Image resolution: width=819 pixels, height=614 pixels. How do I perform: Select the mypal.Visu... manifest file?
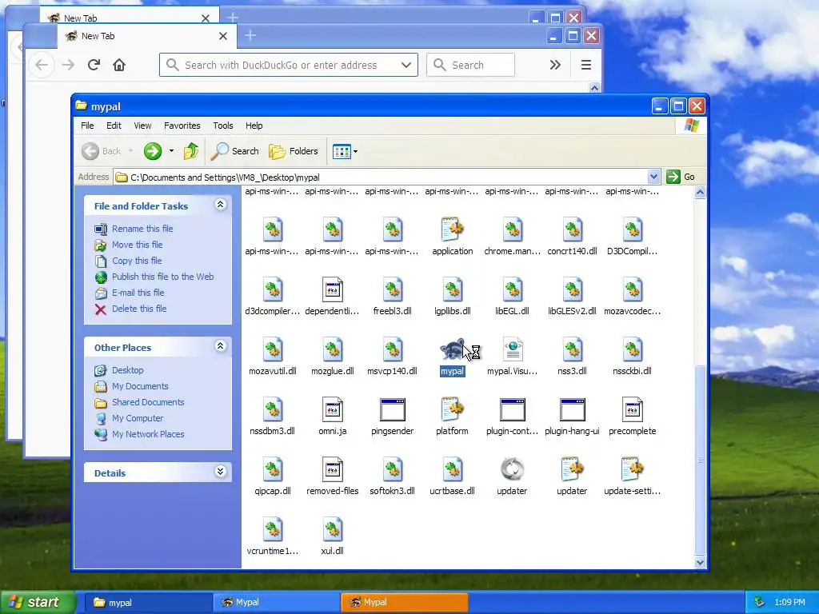(512, 357)
